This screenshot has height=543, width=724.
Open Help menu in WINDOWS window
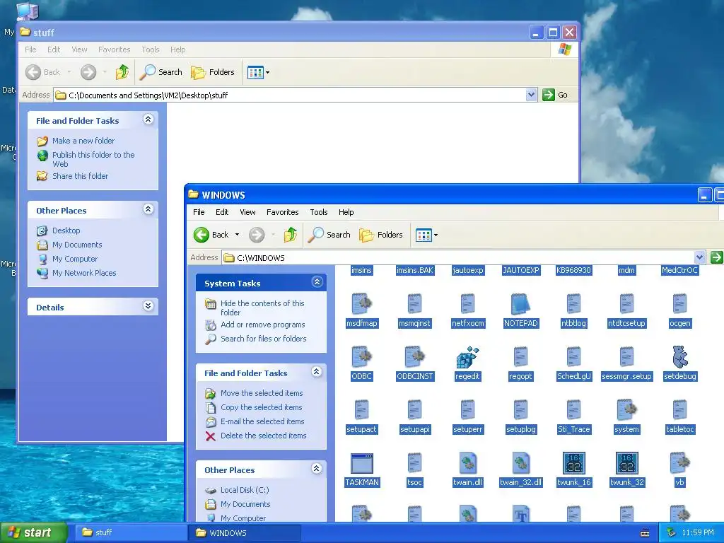click(x=346, y=212)
